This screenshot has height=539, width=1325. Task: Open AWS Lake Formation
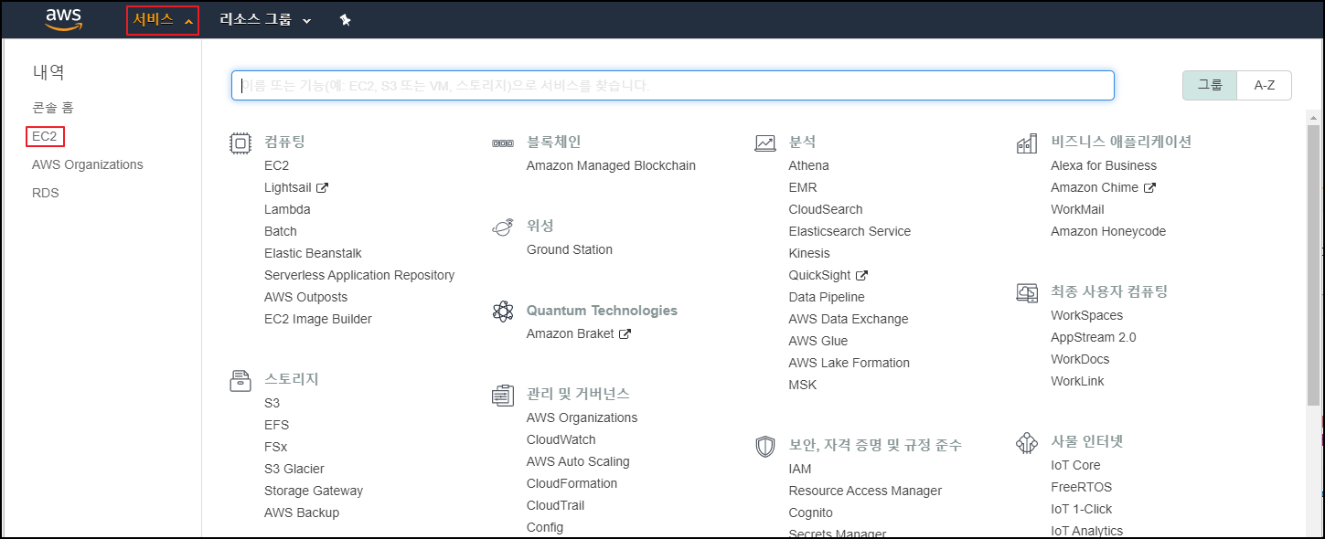coord(849,363)
